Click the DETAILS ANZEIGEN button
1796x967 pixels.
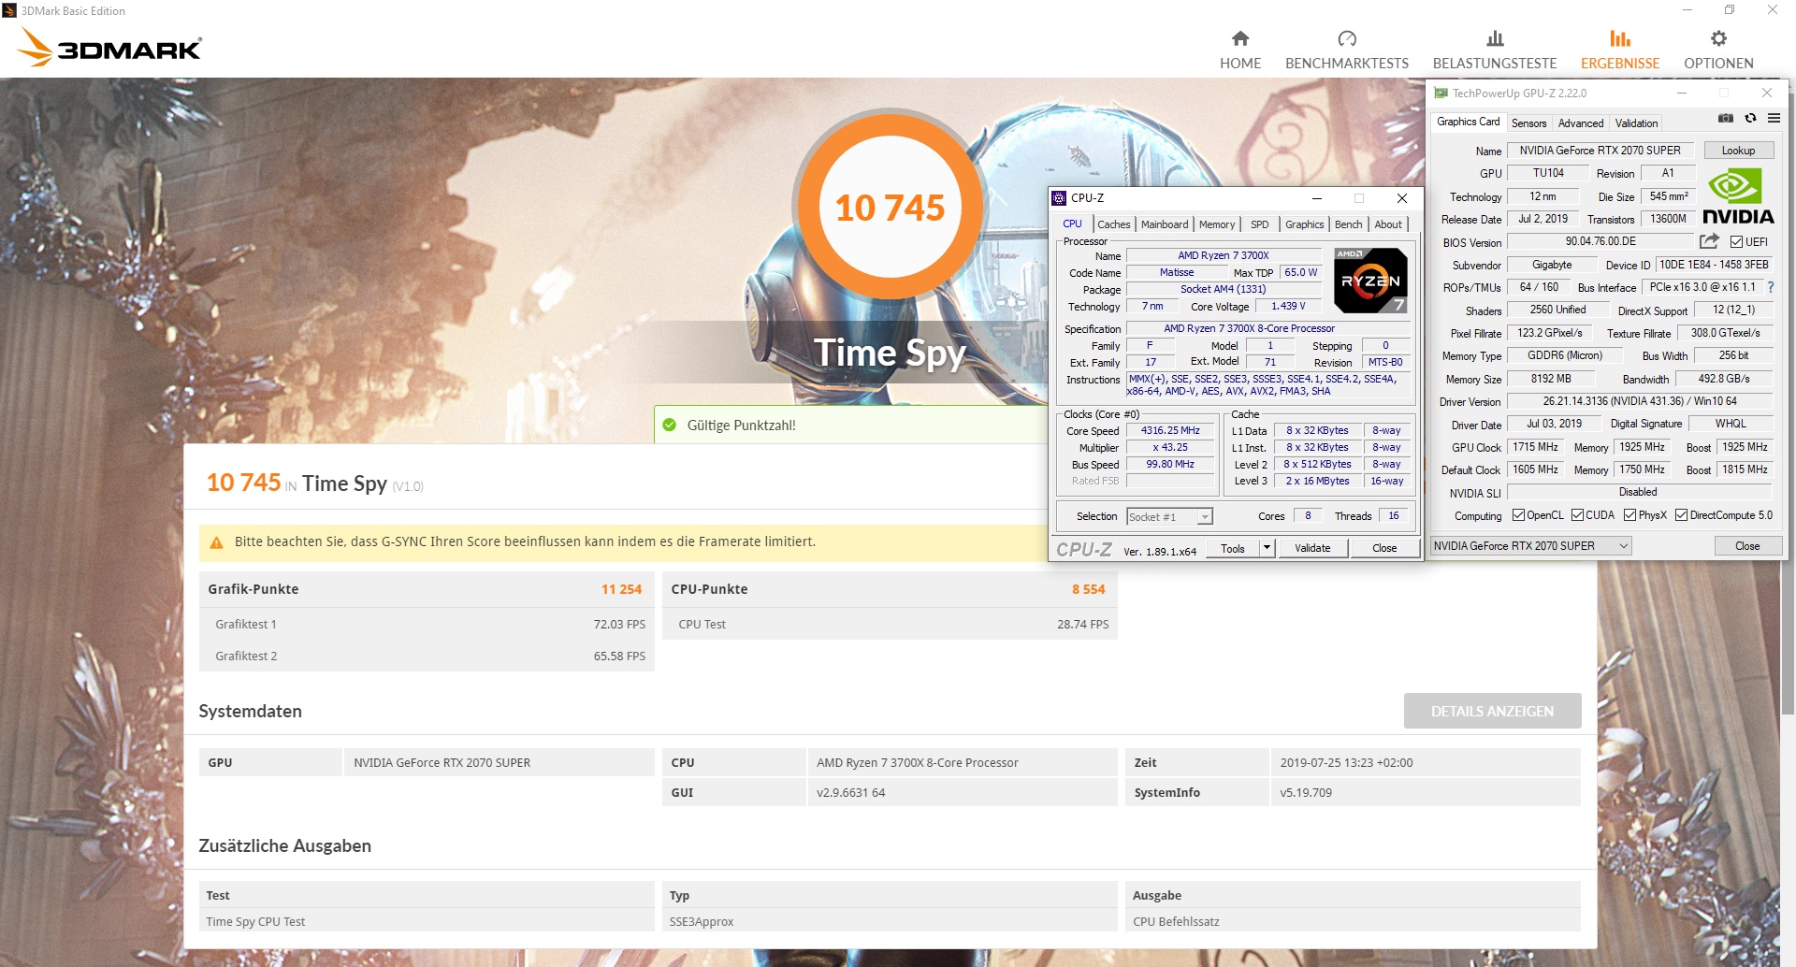[1492, 712]
